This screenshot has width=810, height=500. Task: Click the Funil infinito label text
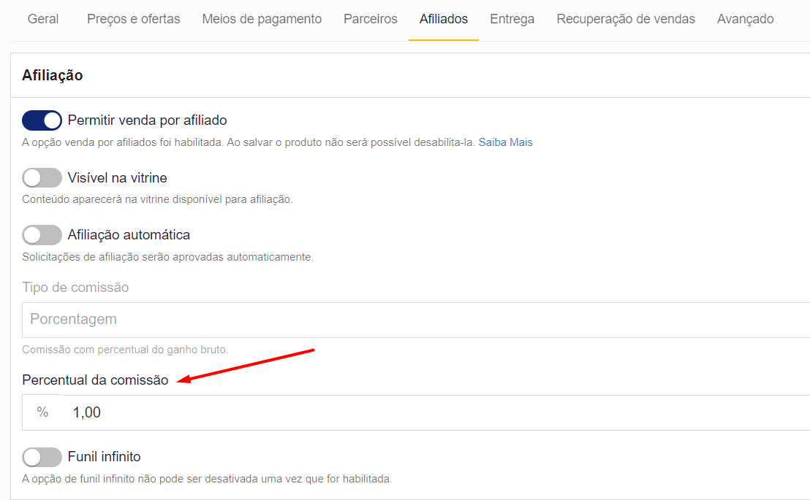click(104, 457)
